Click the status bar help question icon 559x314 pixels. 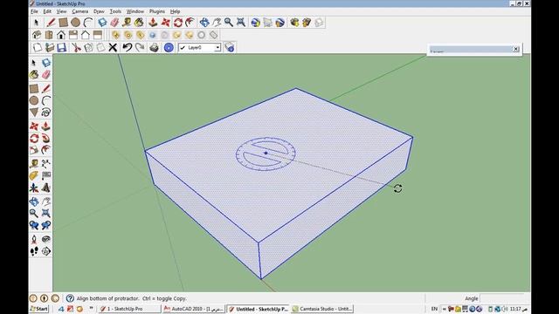(70, 298)
